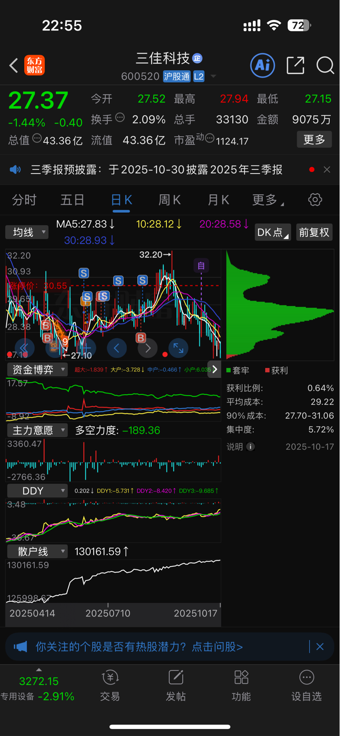Image resolution: width=340 pixels, height=736 pixels.
Task: Tap the L2 badge
Action: pos(199,76)
